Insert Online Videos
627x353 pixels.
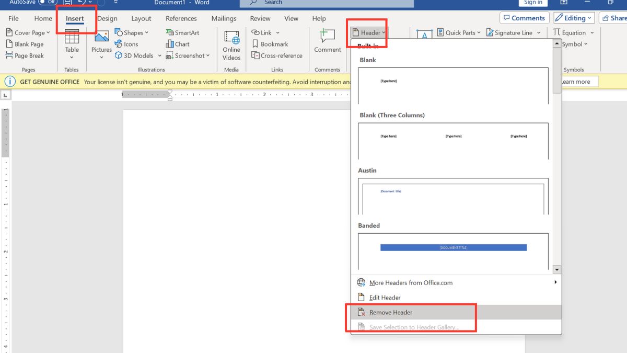(x=231, y=44)
